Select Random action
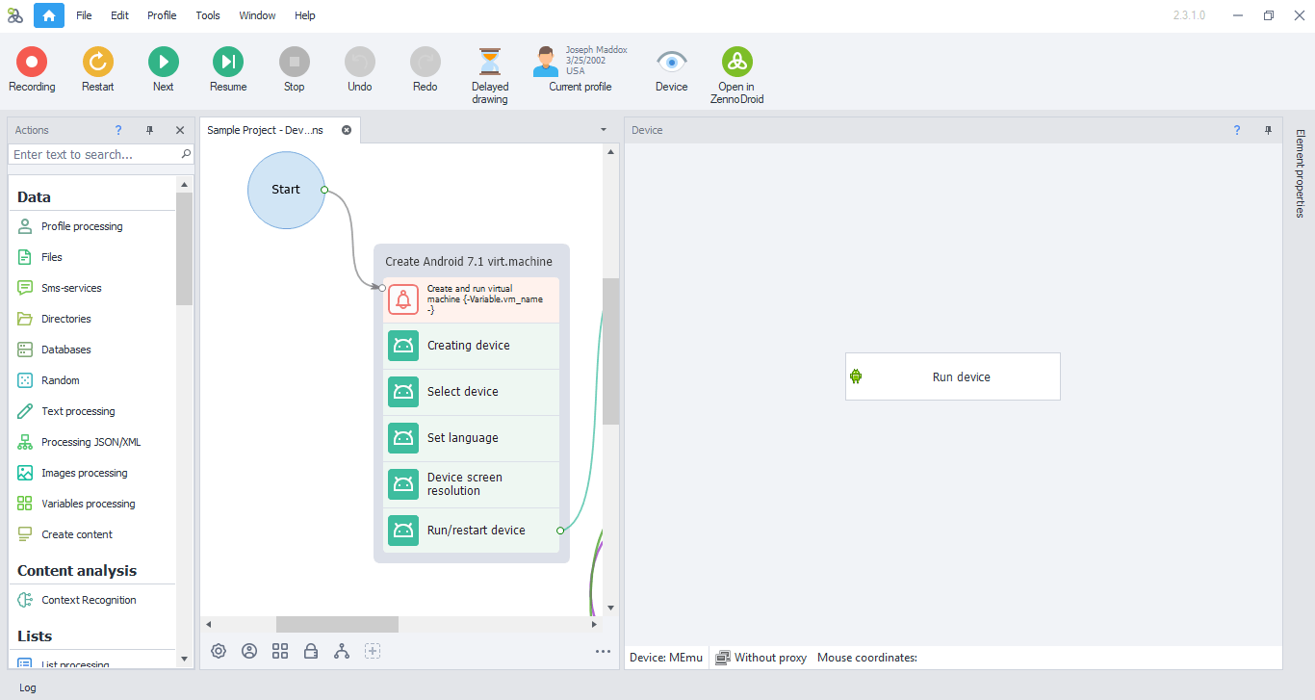The width and height of the screenshot is (1315, 700). [x=61, y=380]
